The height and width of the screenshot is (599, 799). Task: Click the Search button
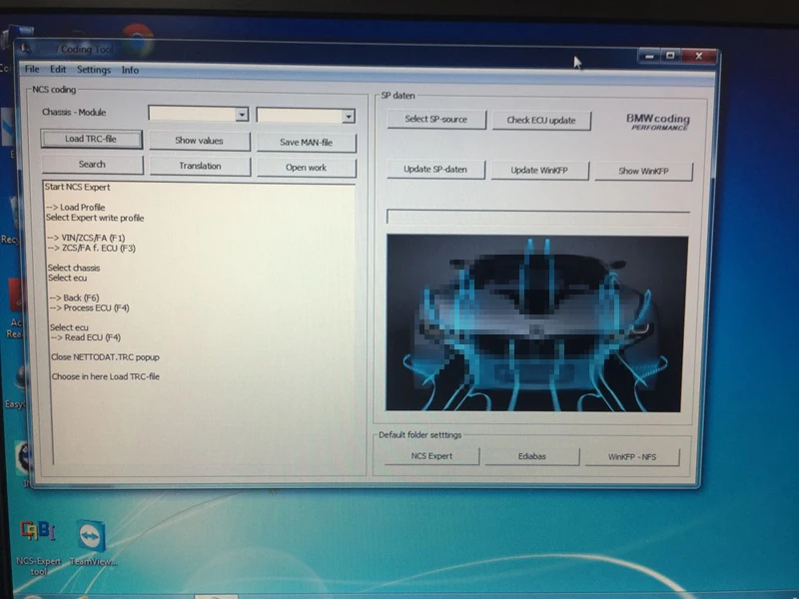coord(92,165)
